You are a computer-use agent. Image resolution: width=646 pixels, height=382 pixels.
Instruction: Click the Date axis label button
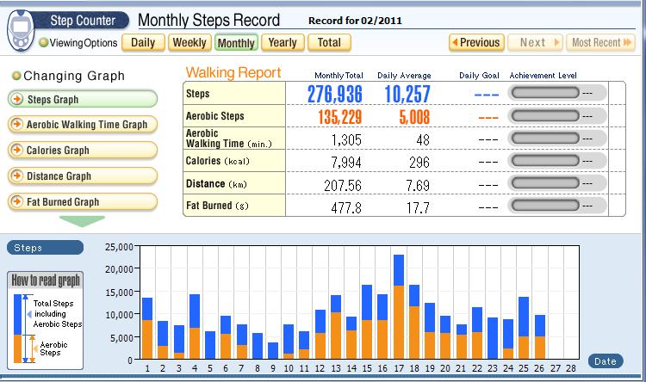click(x=605, y=361)
